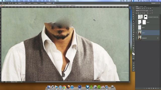Click the Use Pattern button
The height and width of the screenshot is (90, 161).
coord(49,3)
